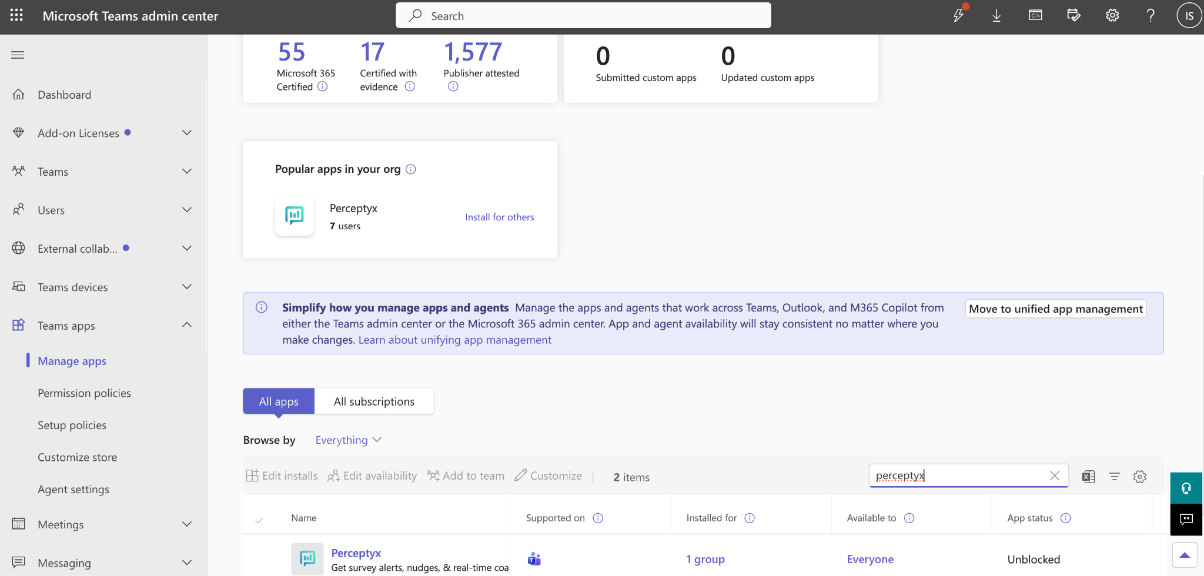Collapse the navigation hamburger menu
Image resolution: width=1204 pixels, height=576 pixels.
click(18, 55)
